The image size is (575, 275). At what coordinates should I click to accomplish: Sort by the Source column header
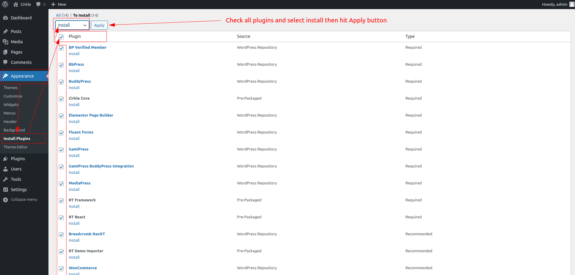click(244, 36)
